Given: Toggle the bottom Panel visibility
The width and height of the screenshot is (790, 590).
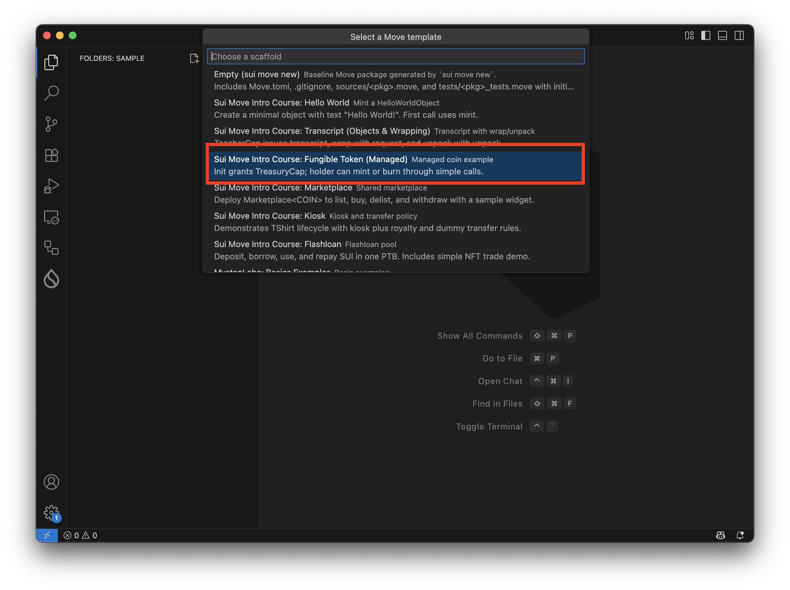Looking at the screenshot, I should click(722, 36).
